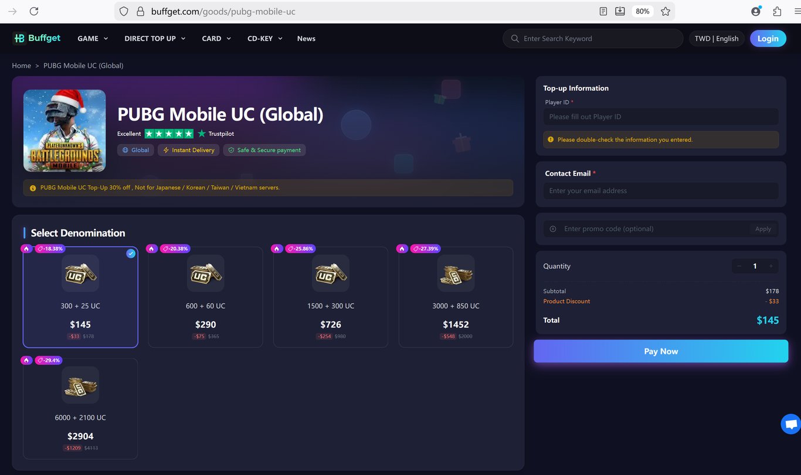Screen dimensions: 801x475
Task: Open the browser hamburger menu
Action: [x=796, y=11]
